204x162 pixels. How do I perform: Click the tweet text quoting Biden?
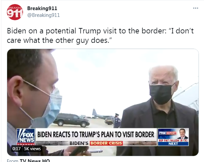(x=100, y=35)
